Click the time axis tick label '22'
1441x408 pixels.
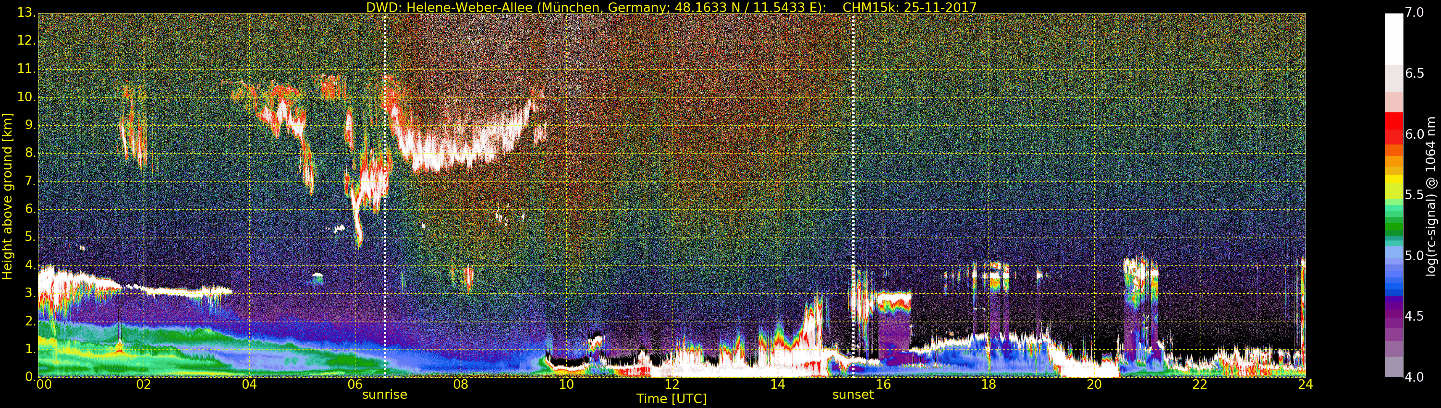pyautogui.click(x=1200, y=384)
